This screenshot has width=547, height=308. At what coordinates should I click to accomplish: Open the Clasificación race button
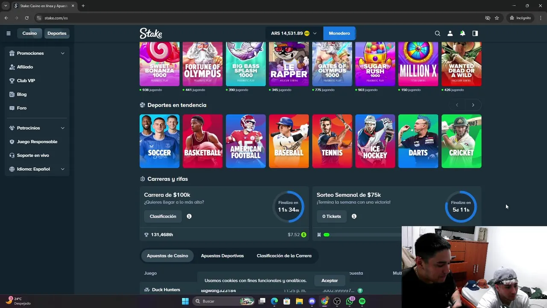163,216
